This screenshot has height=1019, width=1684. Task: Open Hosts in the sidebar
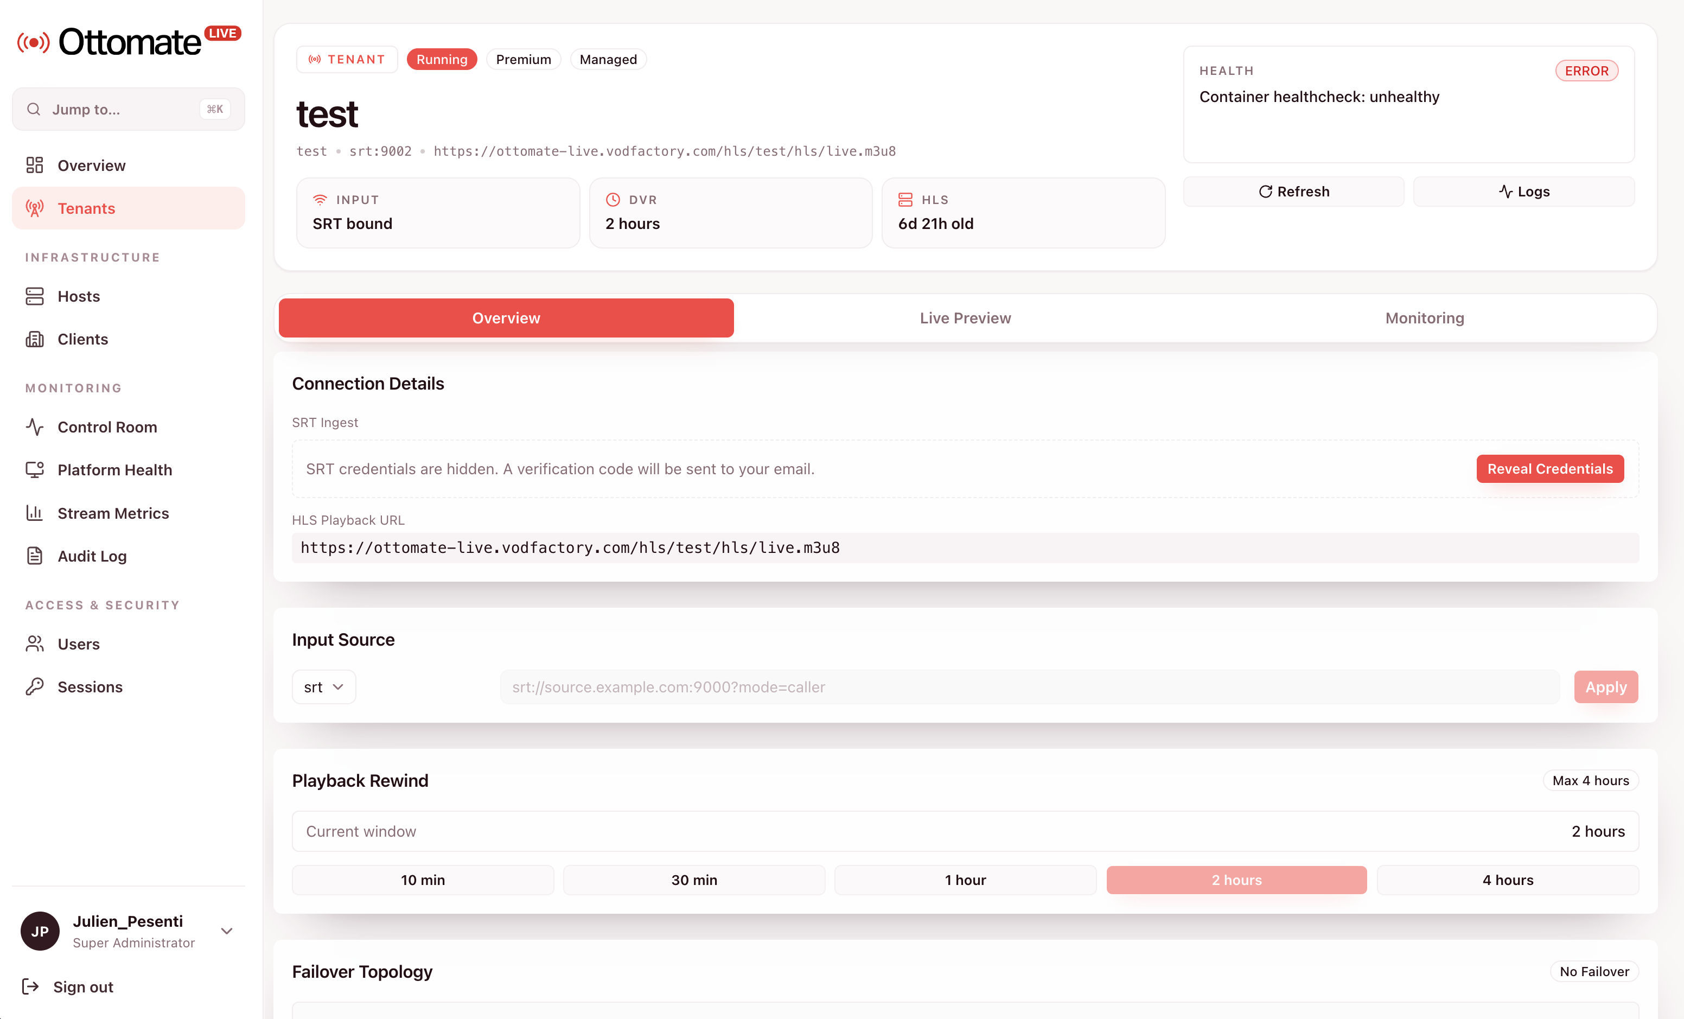pos(129,296)
